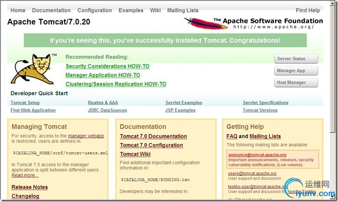Click the green Congratulations banner
This screenshot has width=338, height=202.
click(165, 40)
